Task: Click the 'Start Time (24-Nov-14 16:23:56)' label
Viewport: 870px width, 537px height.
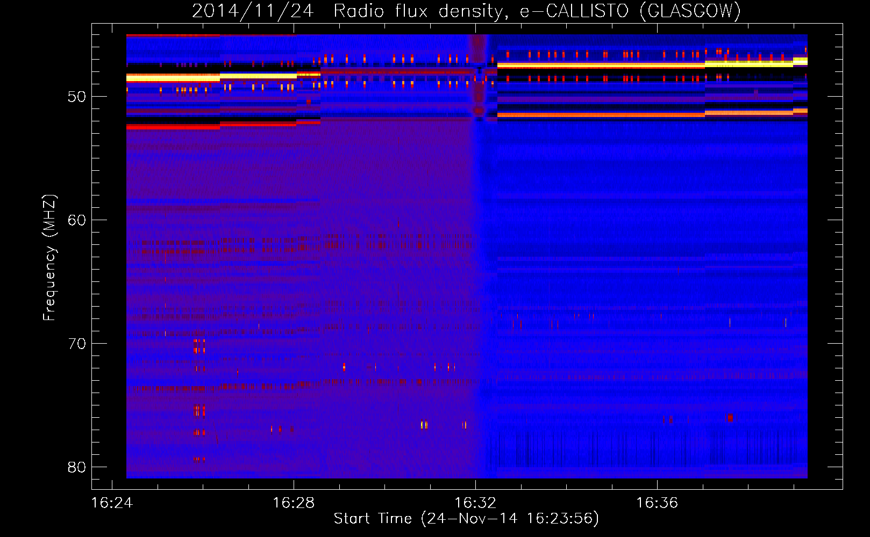Action: tap(466, 519)
